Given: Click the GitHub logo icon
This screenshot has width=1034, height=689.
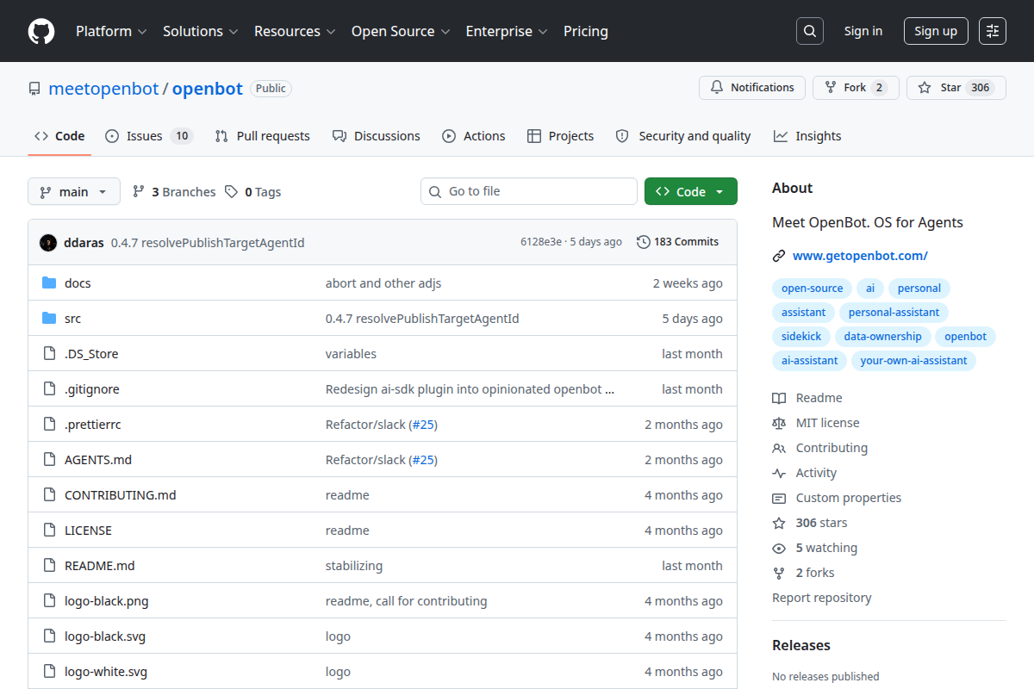Looking at the screenshot, I should click(x=41, y=31).
